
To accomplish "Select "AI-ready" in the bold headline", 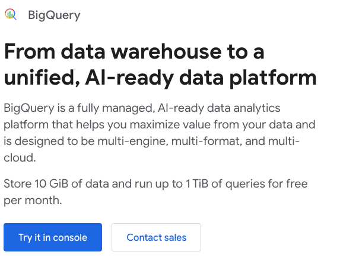I will (129, 78).
